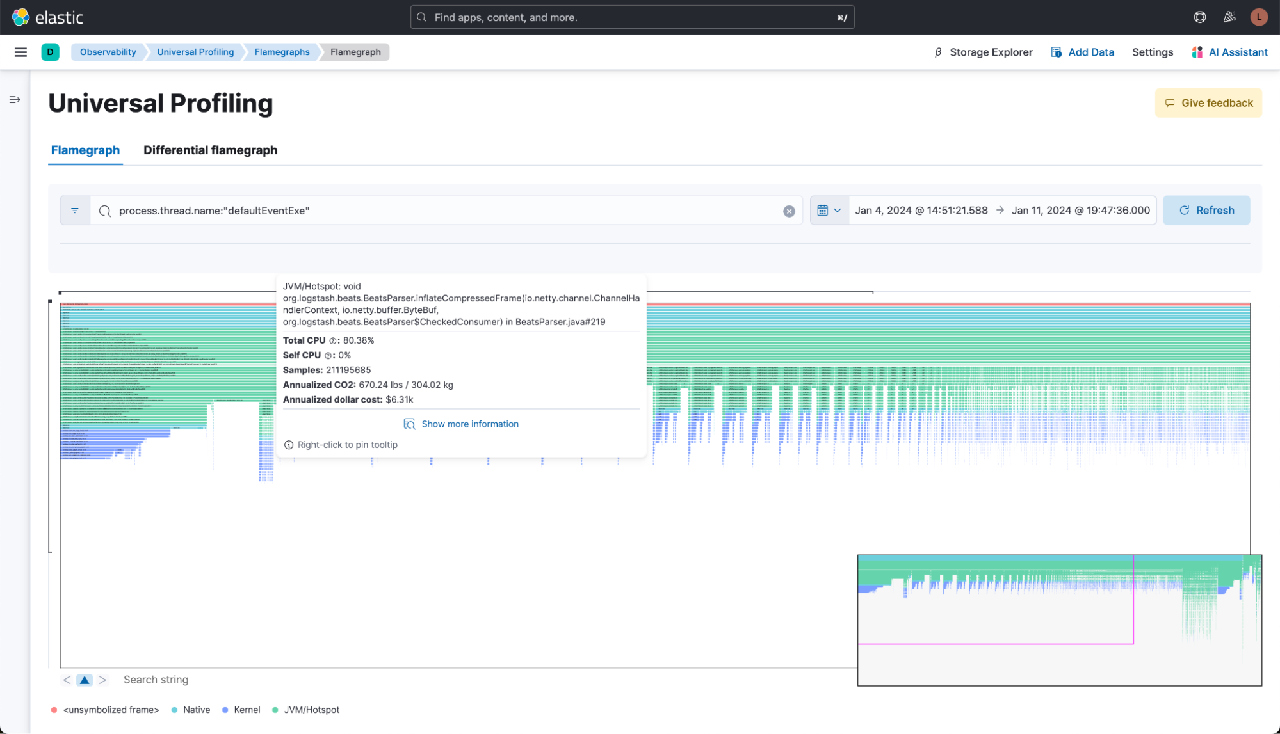Click the D space selector badge
This screenshot has width=1280, height=734.
pos(50,52)
